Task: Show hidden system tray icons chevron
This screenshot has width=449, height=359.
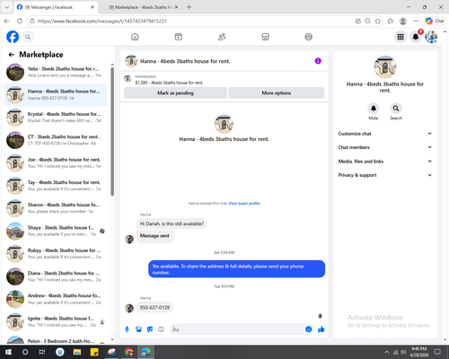Action: tap(387, 352)
